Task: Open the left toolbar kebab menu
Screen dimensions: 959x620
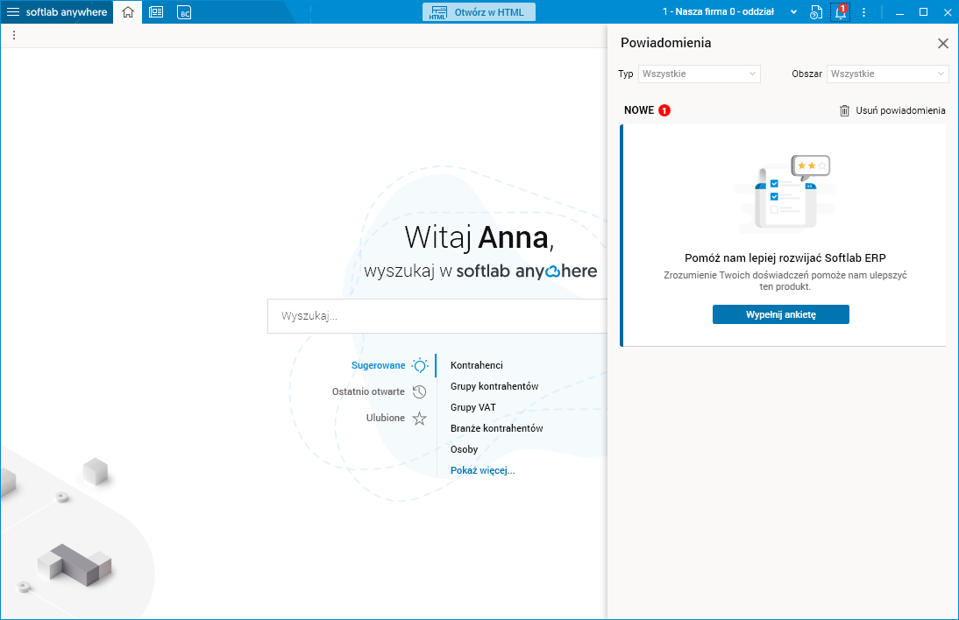Action: [x=14, y=35]
